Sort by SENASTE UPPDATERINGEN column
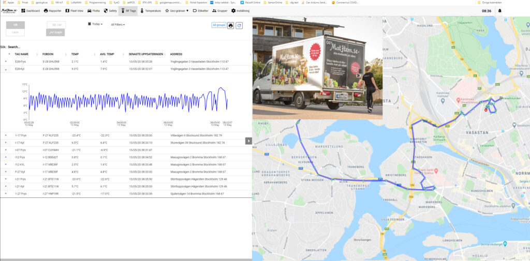The image size is (530, 261). click(x=145, y=54)
